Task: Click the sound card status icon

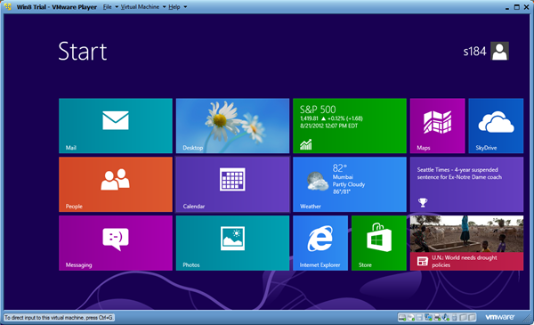Action: pyautogui.click(x=446, y=318)
